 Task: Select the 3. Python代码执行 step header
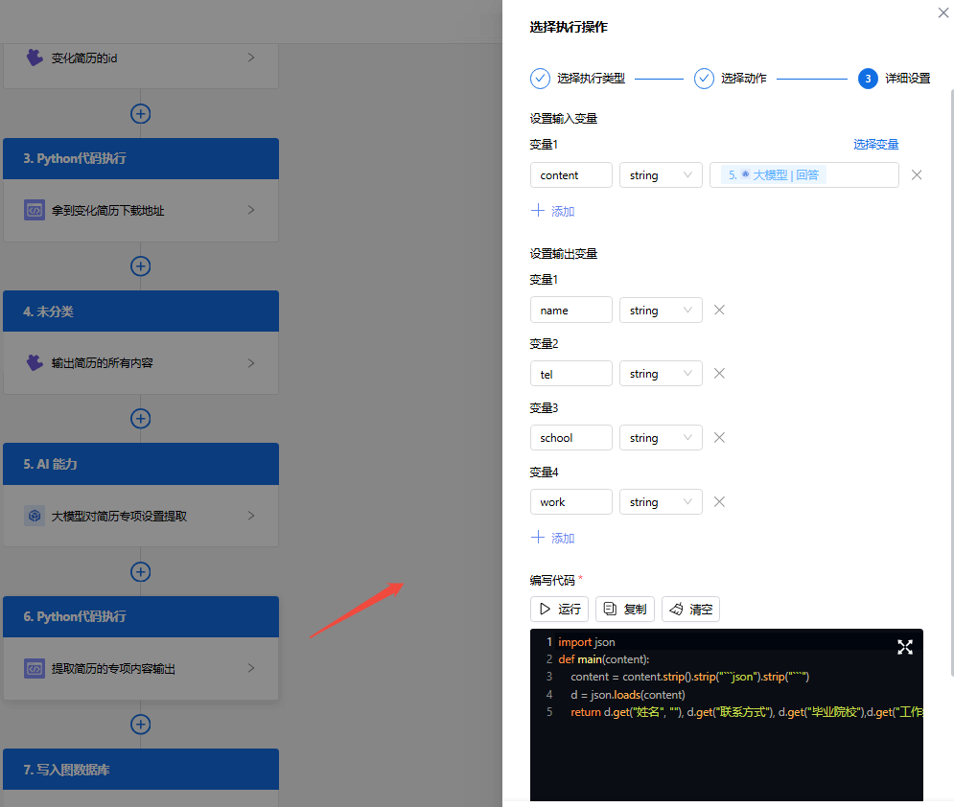(x=141, y=159)
